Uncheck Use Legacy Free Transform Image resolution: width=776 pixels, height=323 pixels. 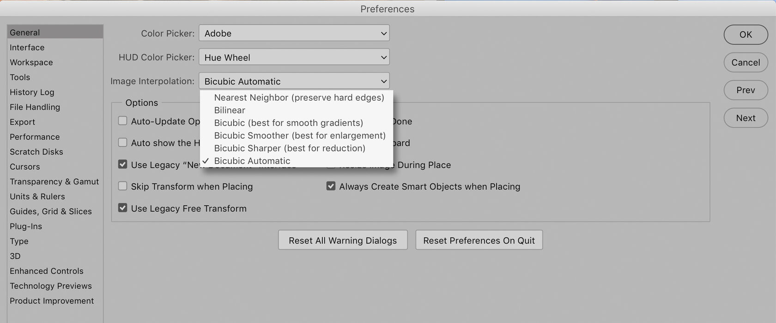coord(122,208)
